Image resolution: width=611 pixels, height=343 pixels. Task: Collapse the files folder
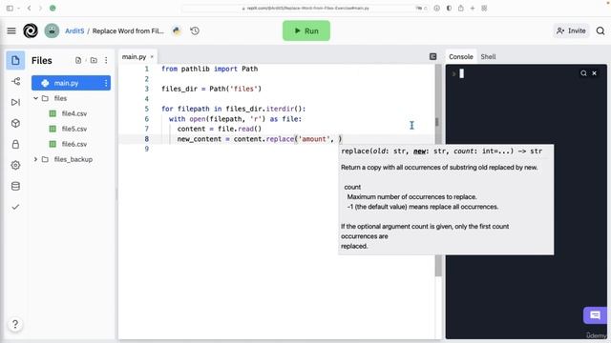tap(36, 98)
